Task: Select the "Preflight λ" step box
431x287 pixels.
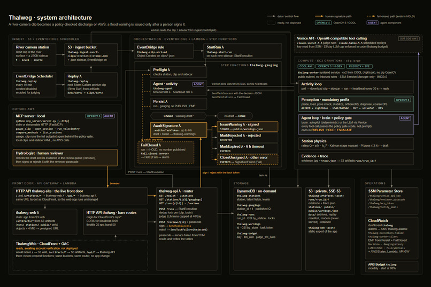Action: point(179,72)
